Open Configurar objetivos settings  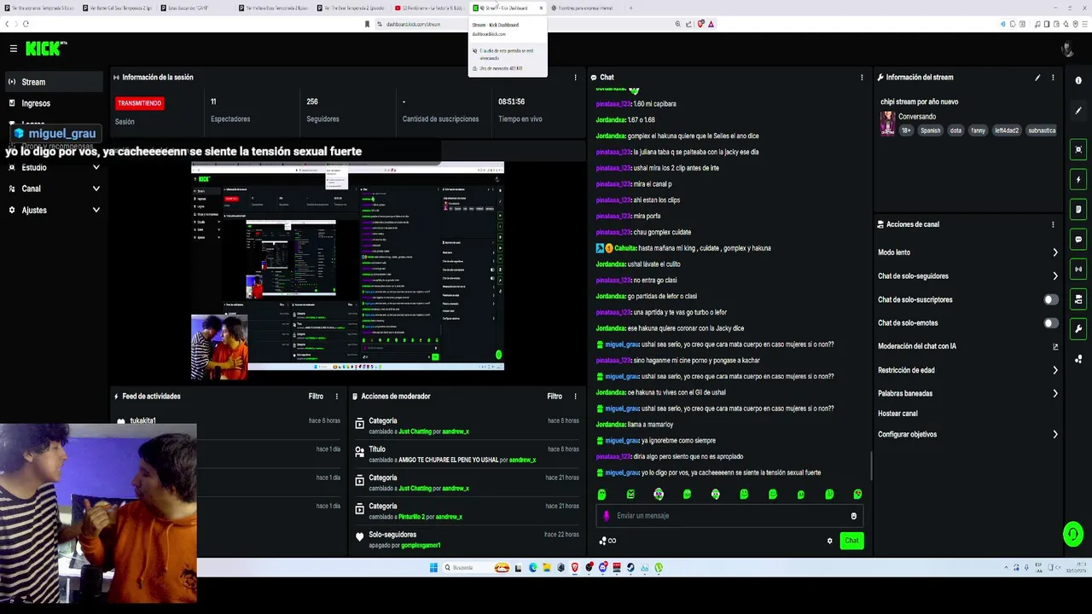(x=967, y=434)
